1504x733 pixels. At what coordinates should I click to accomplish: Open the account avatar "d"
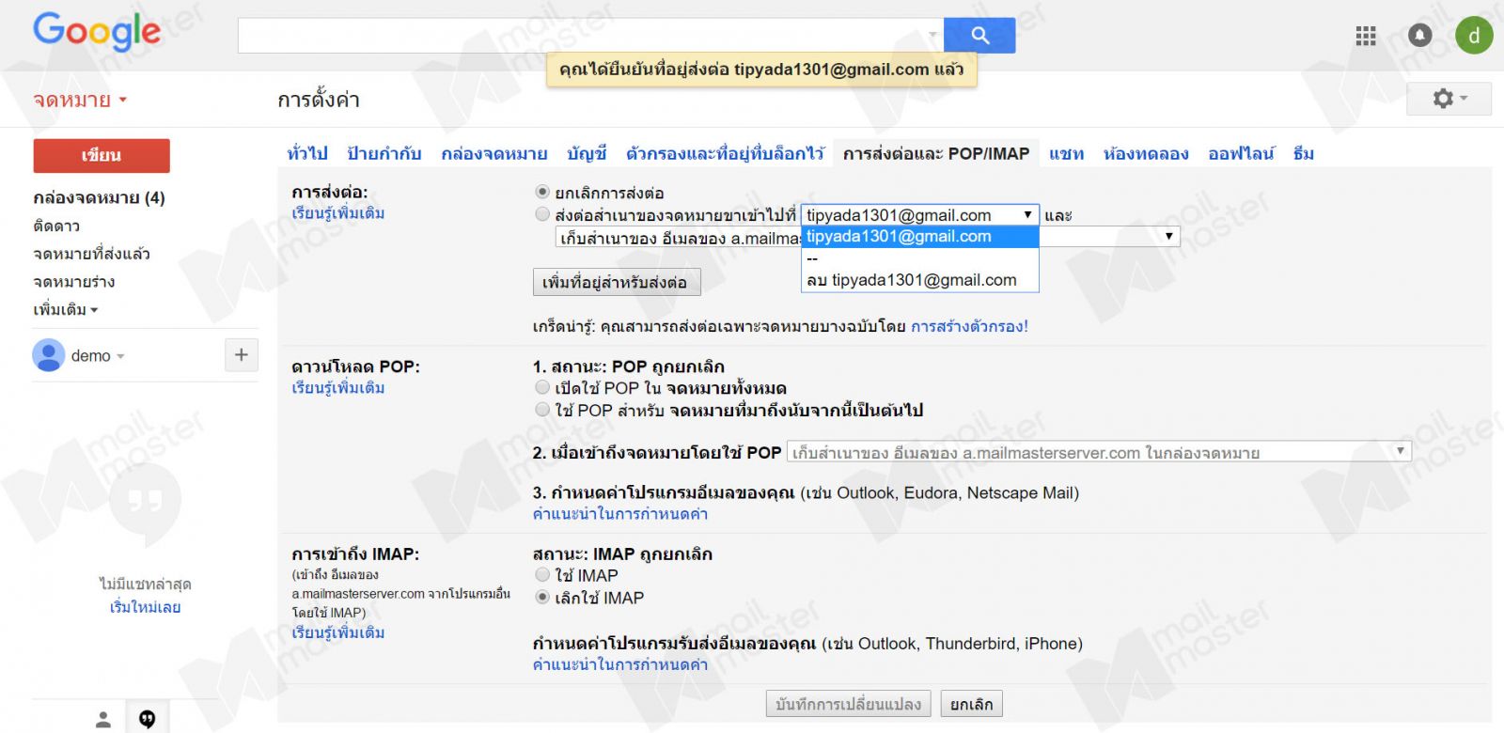coord(1474,36)
